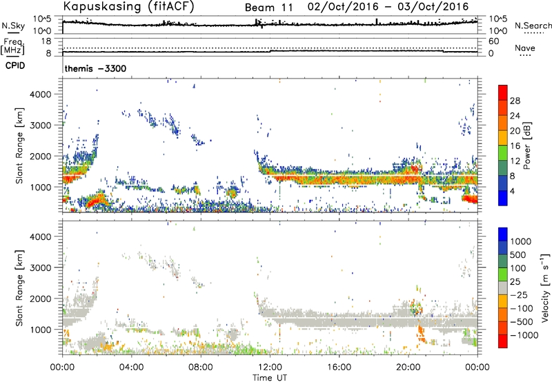Click the '18' frequency axis tick

[x=46, y=41]
